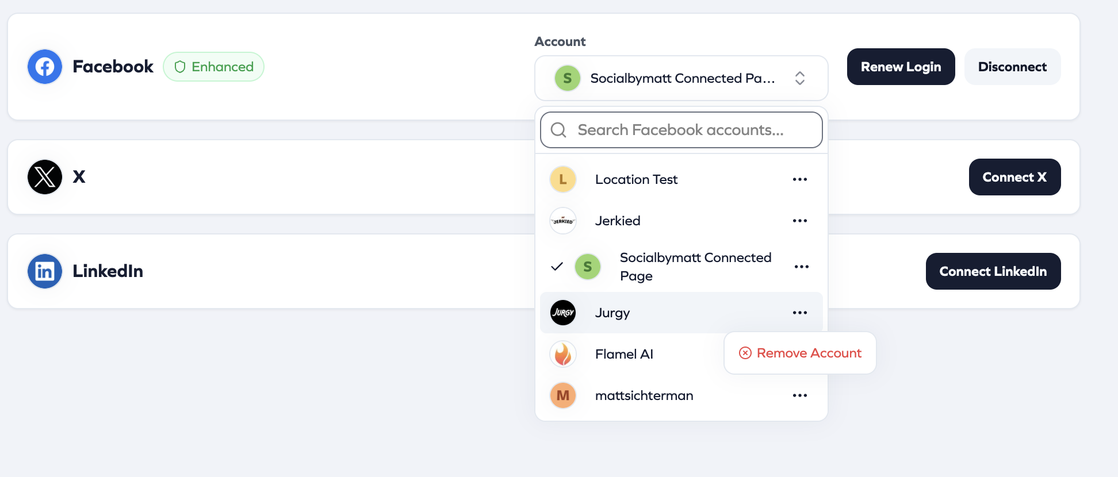Image resolution: width=1118 pixels, height=477 pixels.
Task: Click the Disconnect button
Action: [x=1013, y=67]
